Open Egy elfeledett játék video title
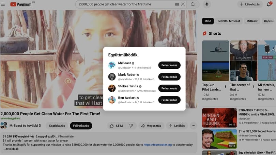Screen dimensions: 276x155 click(x=257, y=153)
